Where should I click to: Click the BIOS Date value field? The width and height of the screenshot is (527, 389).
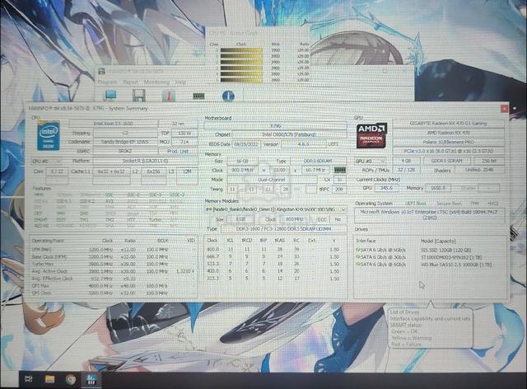pyautogui.click(x=245, y=143)
